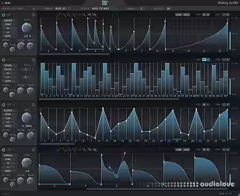240x196 pixels.
Task: Toggle power for the second STEPS sequencer
Action: 4,60
